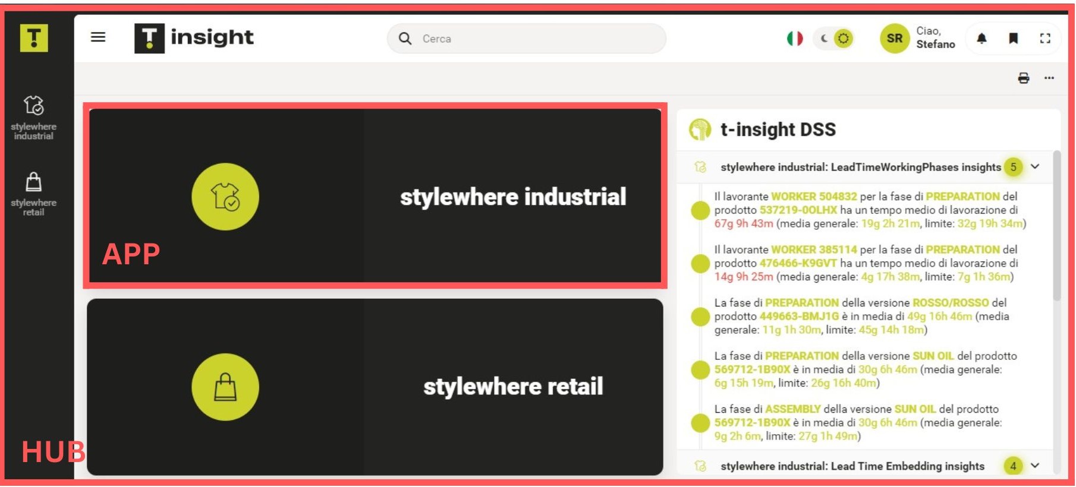Click the Italian flag language icon
This screenshot has height=487, width=1076.
click(x=795, y=39)
